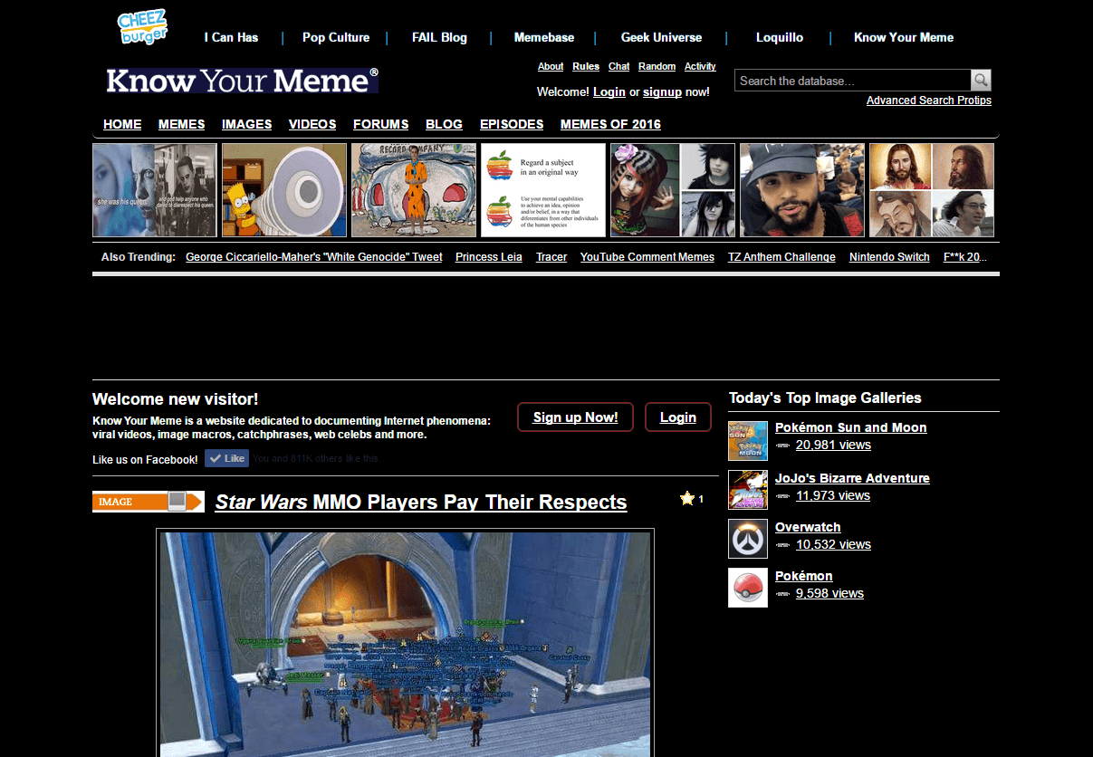The image size is (1093, 757).
Task: Open the Jesus collage thumbnail
Action: [932, 190]
